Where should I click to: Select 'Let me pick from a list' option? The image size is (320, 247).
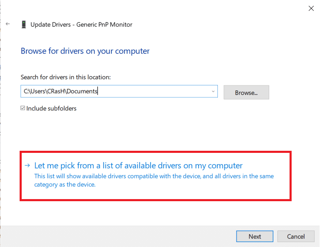[138, 165]
